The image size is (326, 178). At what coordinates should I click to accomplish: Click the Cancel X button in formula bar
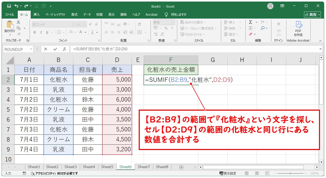46,49
